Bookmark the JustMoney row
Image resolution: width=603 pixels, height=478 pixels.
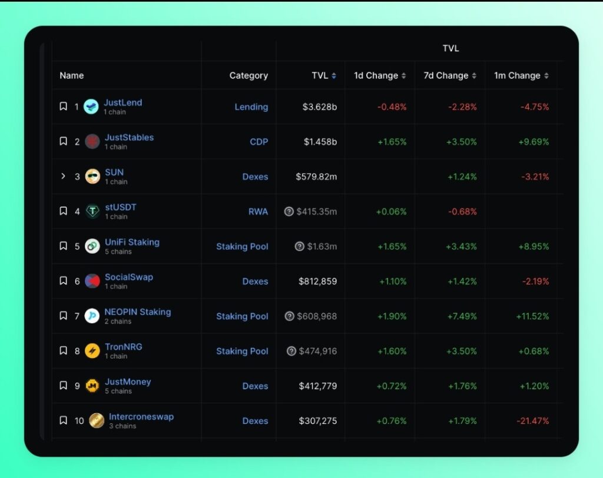click(64, 386)
